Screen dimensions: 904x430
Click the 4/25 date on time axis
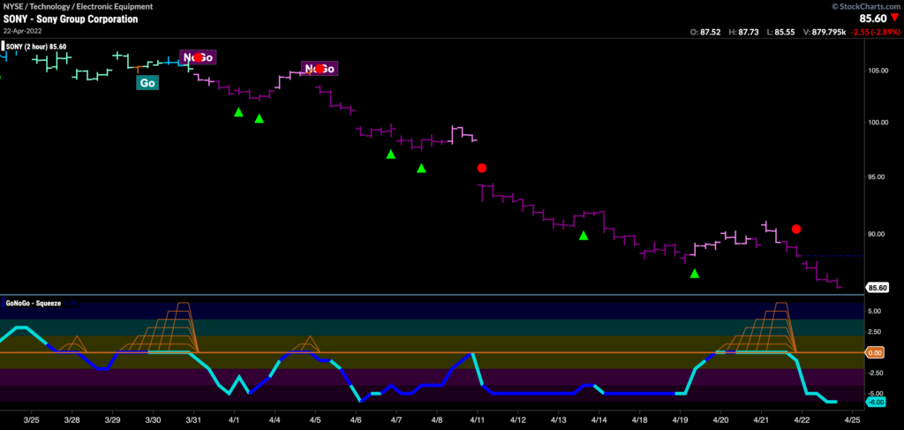[x=852, y=420]
